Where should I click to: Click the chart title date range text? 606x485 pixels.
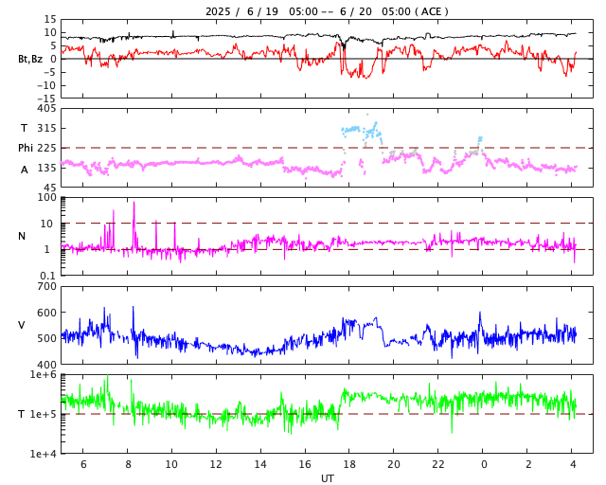point(327,11)
